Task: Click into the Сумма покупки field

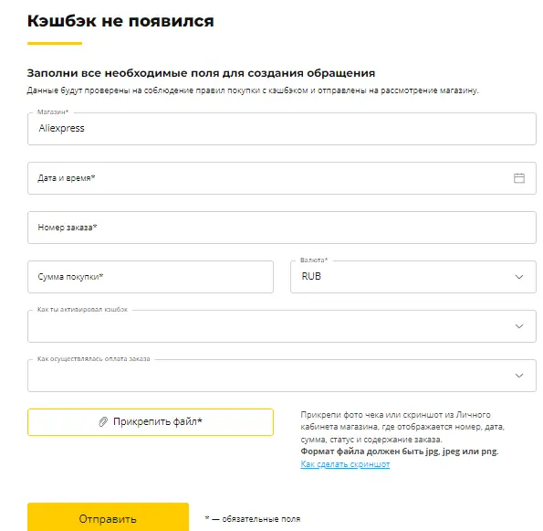Action: point(151,277)
